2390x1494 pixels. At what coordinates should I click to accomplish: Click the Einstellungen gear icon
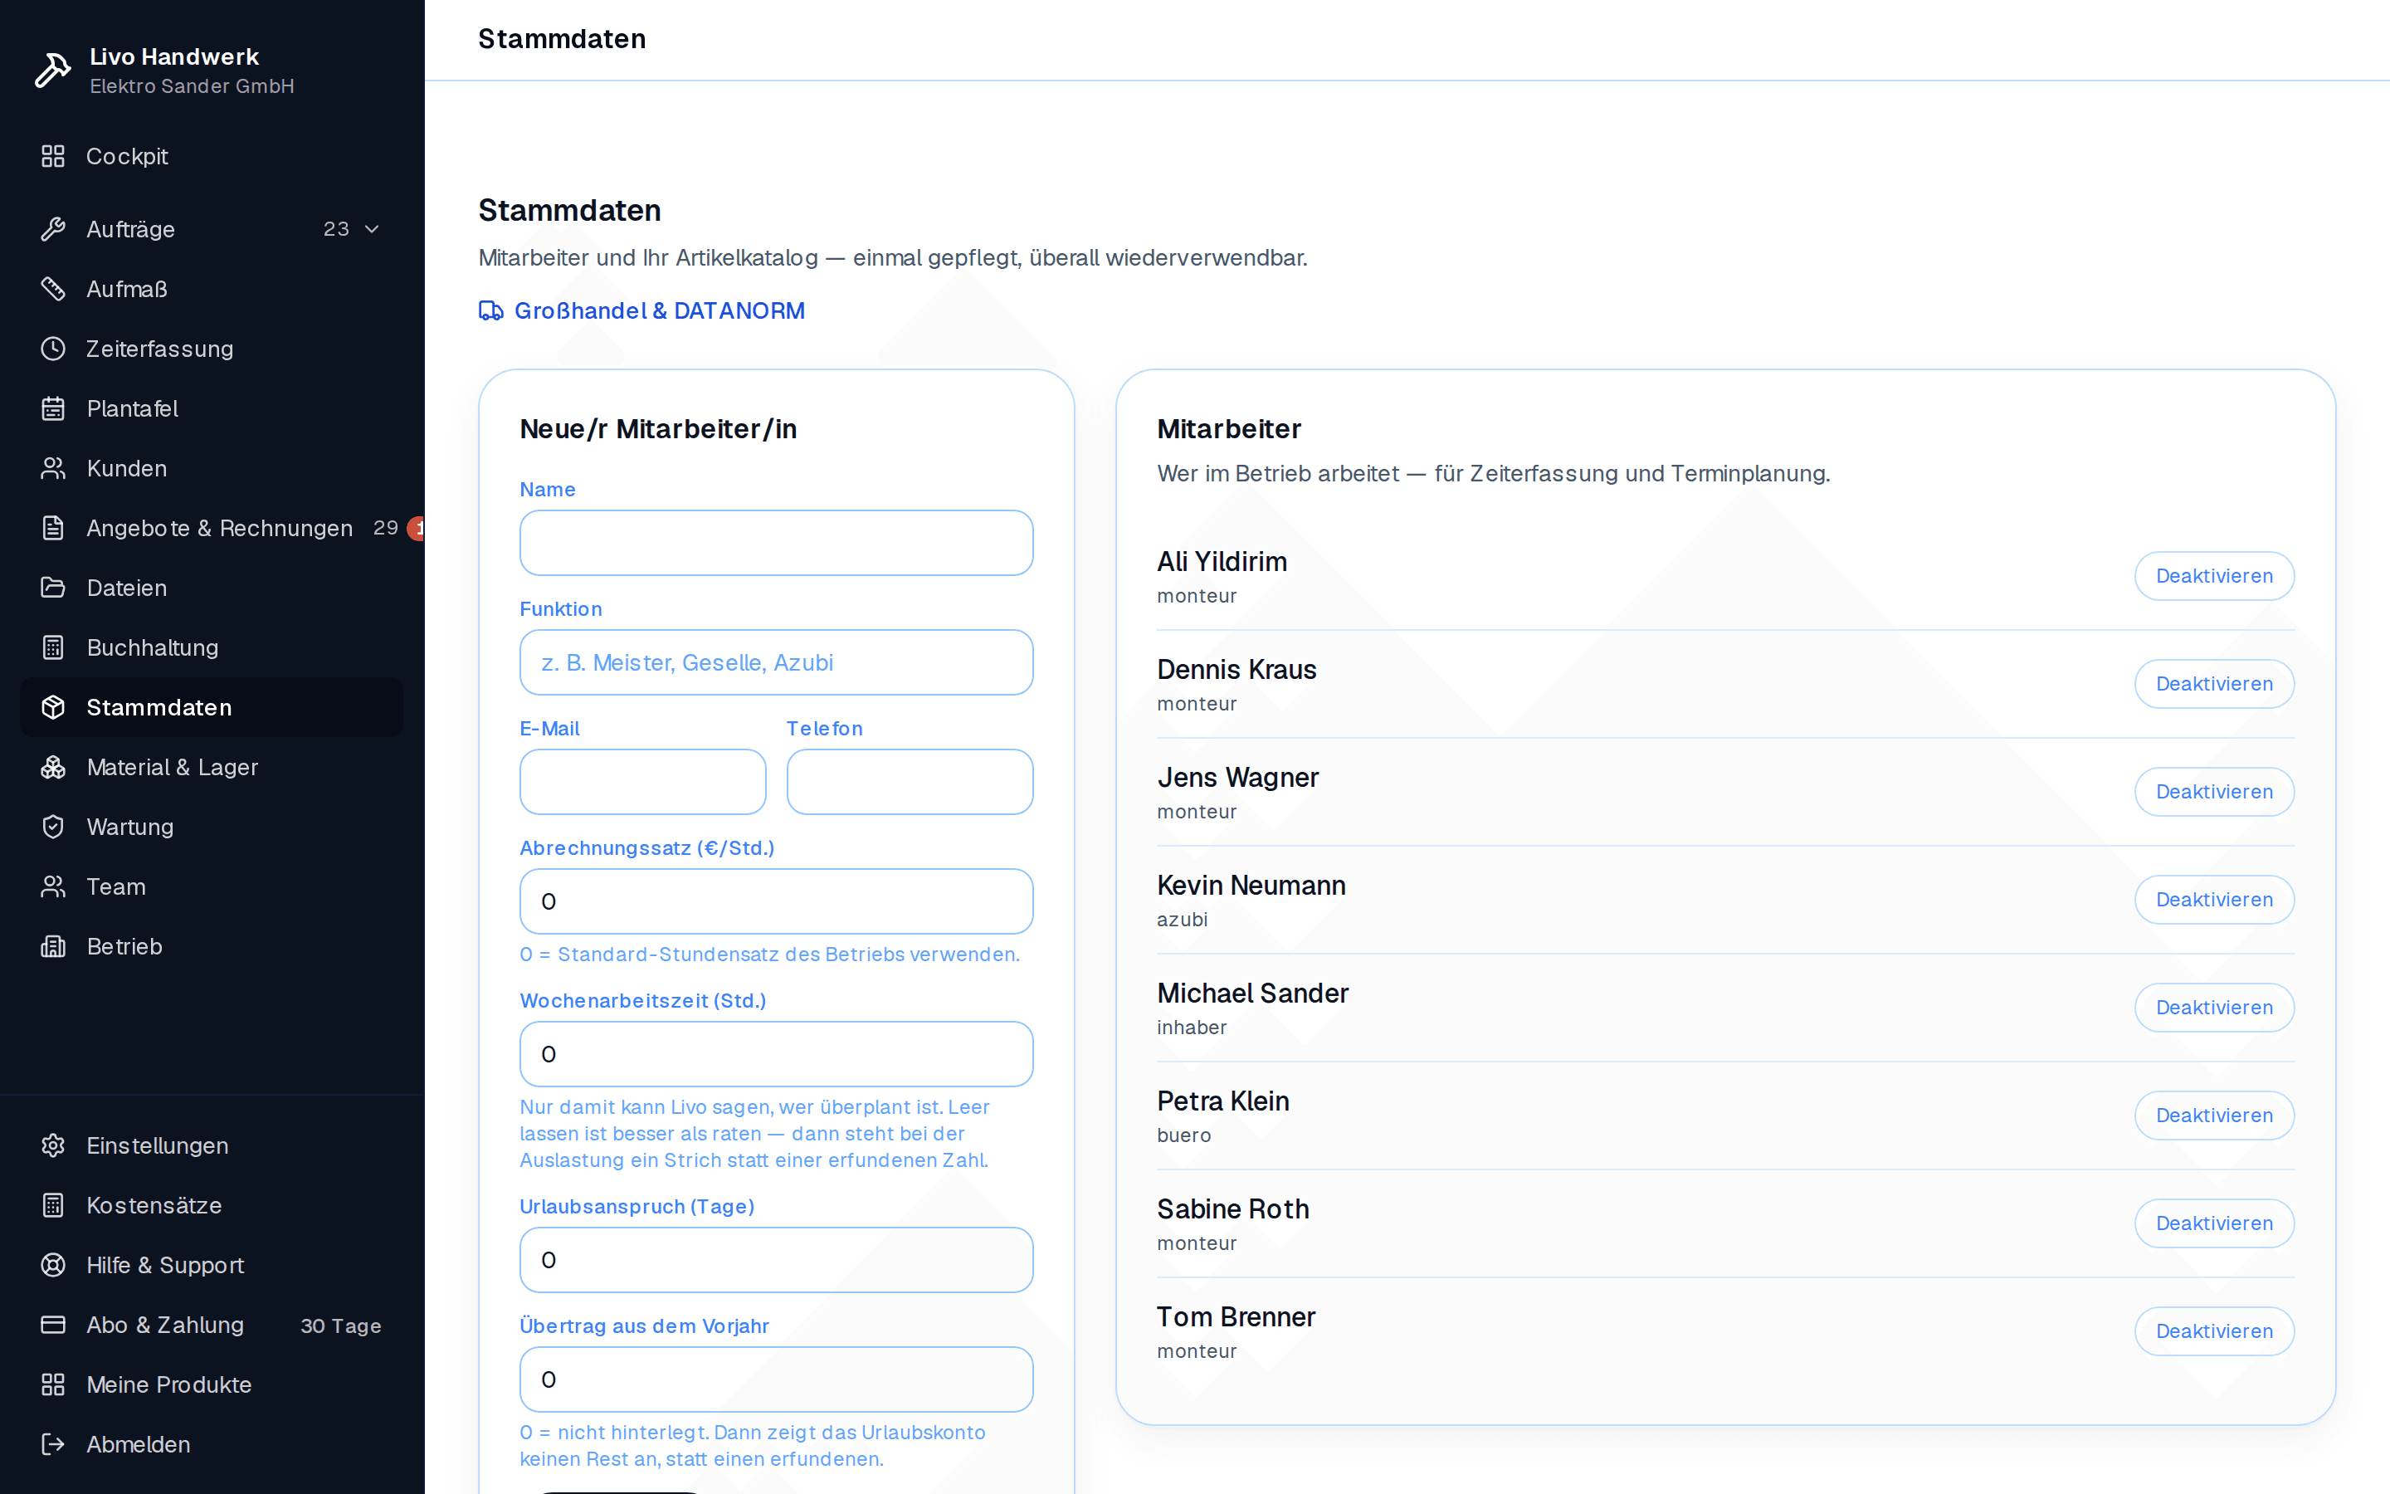tap(53, 1145)
